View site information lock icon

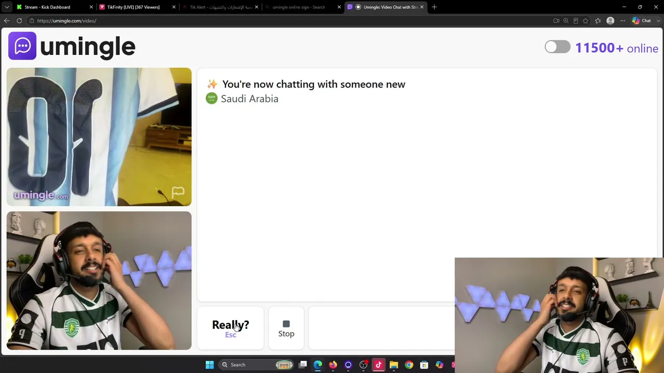coord(32,21)
